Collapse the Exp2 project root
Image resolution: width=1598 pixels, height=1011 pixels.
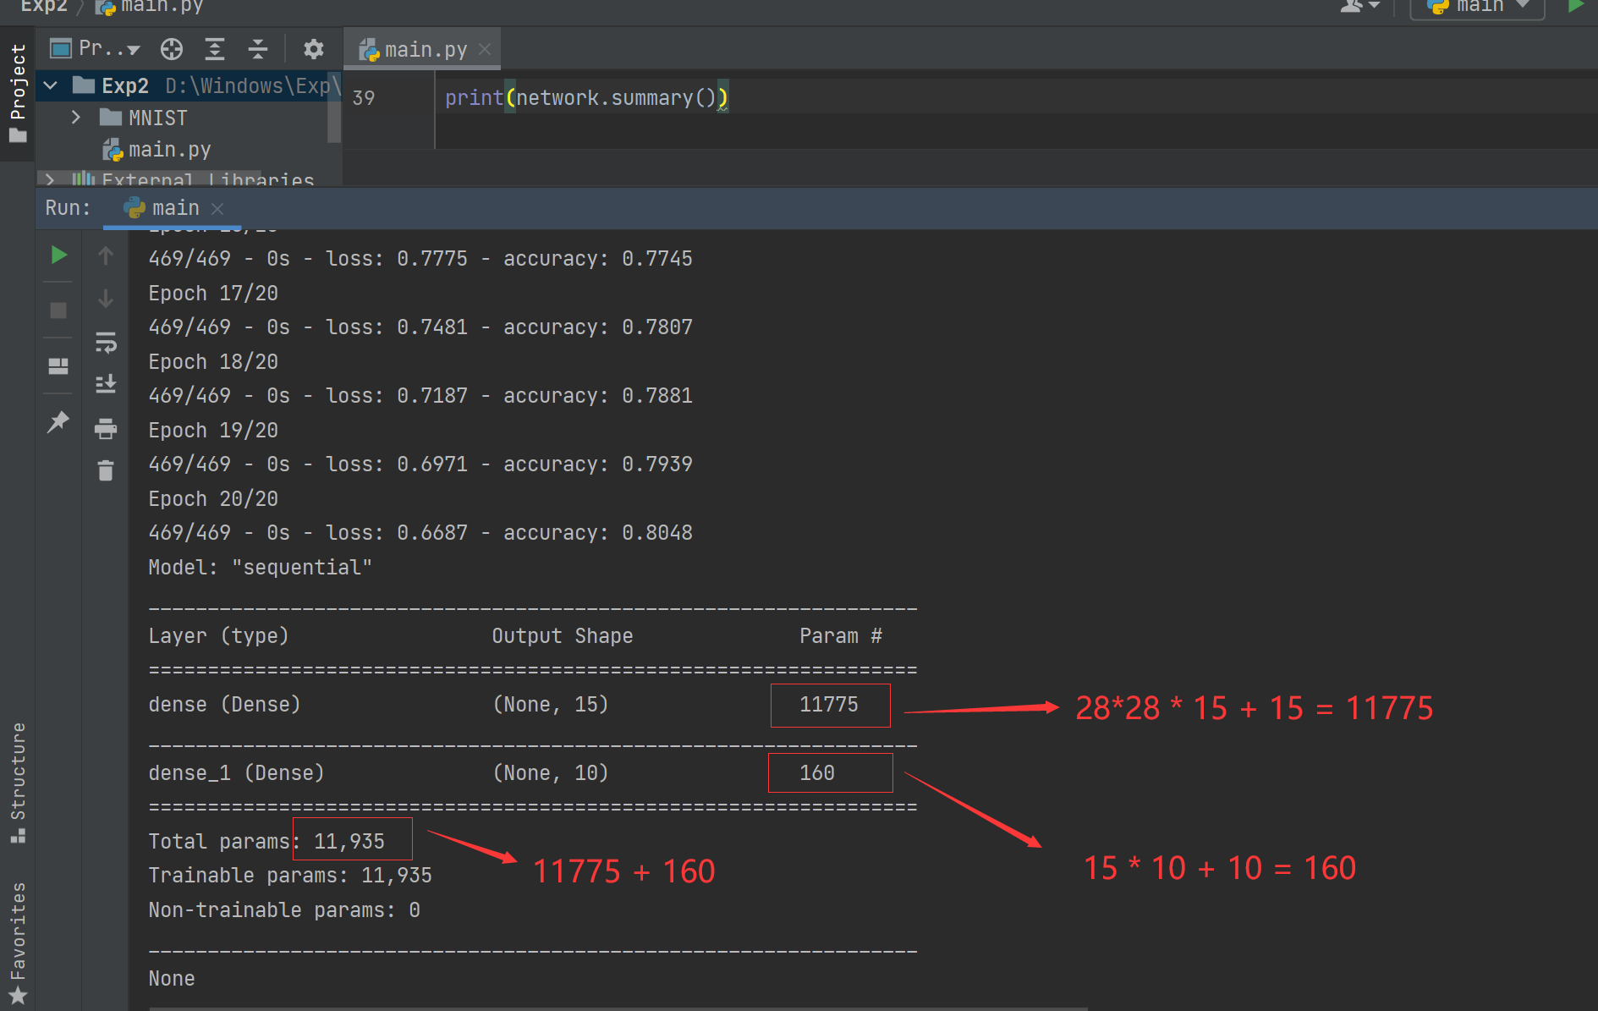click(51, 85)
